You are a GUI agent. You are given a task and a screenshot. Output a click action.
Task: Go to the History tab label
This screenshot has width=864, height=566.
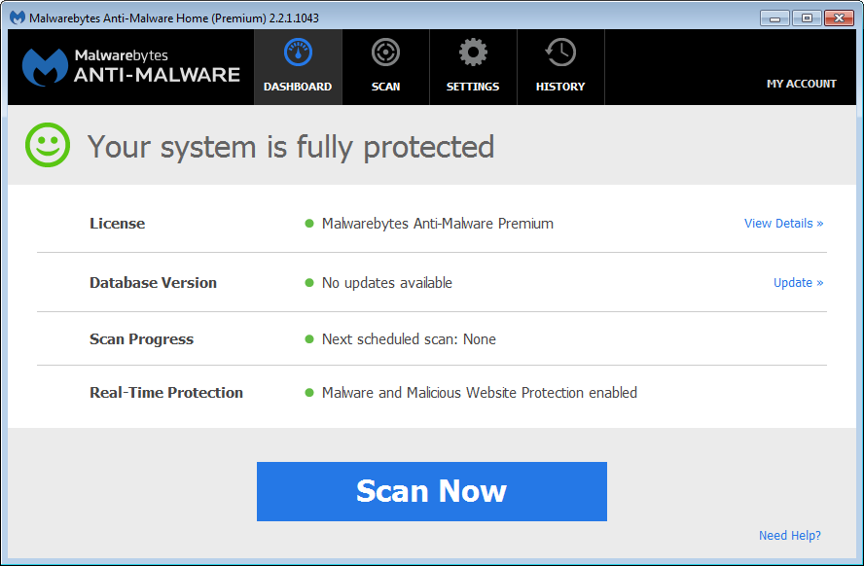(560, 87)
